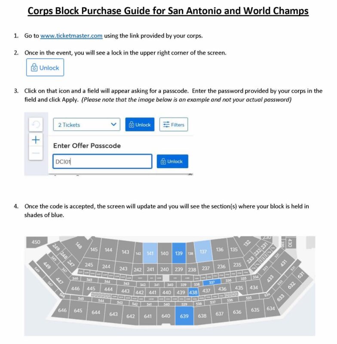This screenshot has width=337, height=344.
Task: Click Unlock button next to passcode field
Action: 172,162
